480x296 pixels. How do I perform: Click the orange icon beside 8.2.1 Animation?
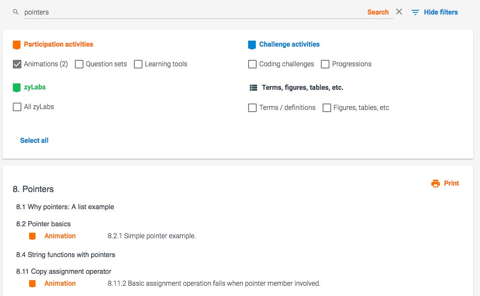pos(32,236)
